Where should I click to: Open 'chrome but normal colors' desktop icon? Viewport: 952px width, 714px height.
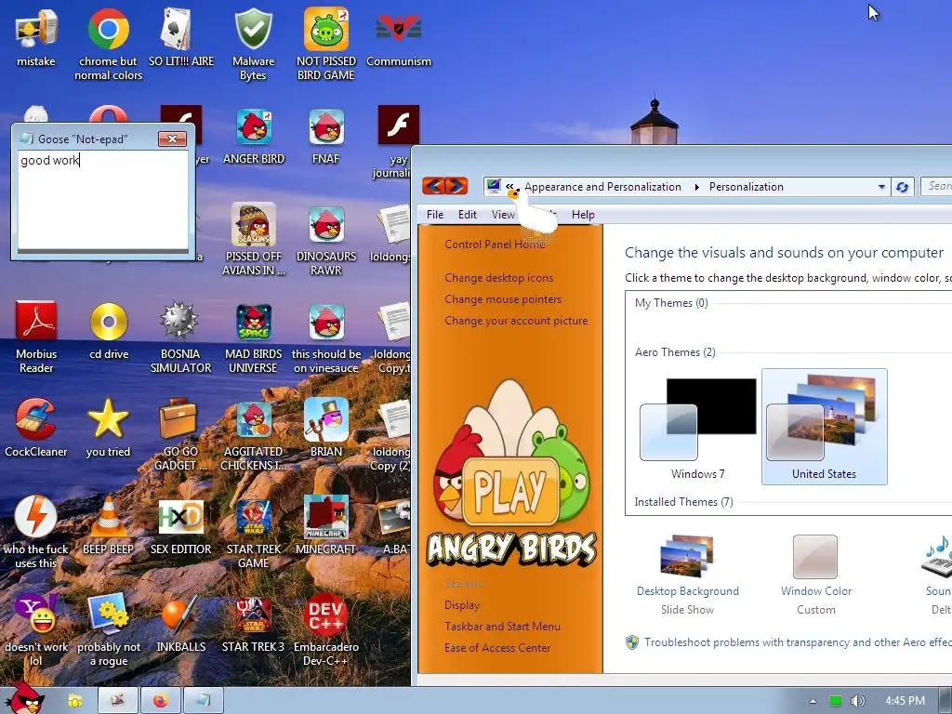(108, 44)
